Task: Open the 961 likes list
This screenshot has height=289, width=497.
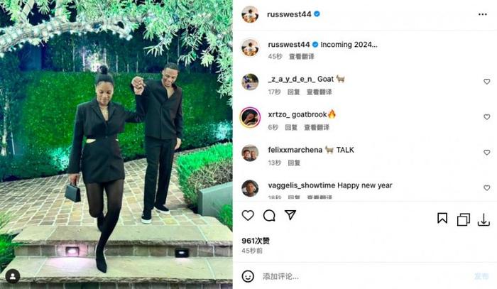Action: (256, 241)
